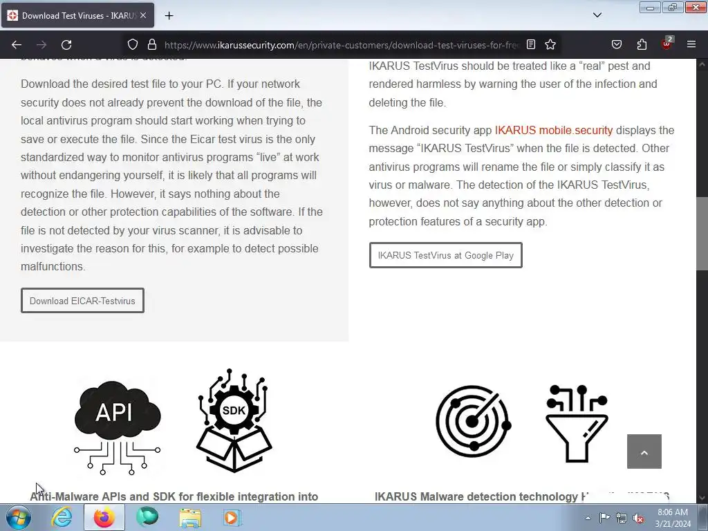Viewport: 708px width, 531px height.
Task: Open Action Center flag icon
Action: [x=604, y=518]
